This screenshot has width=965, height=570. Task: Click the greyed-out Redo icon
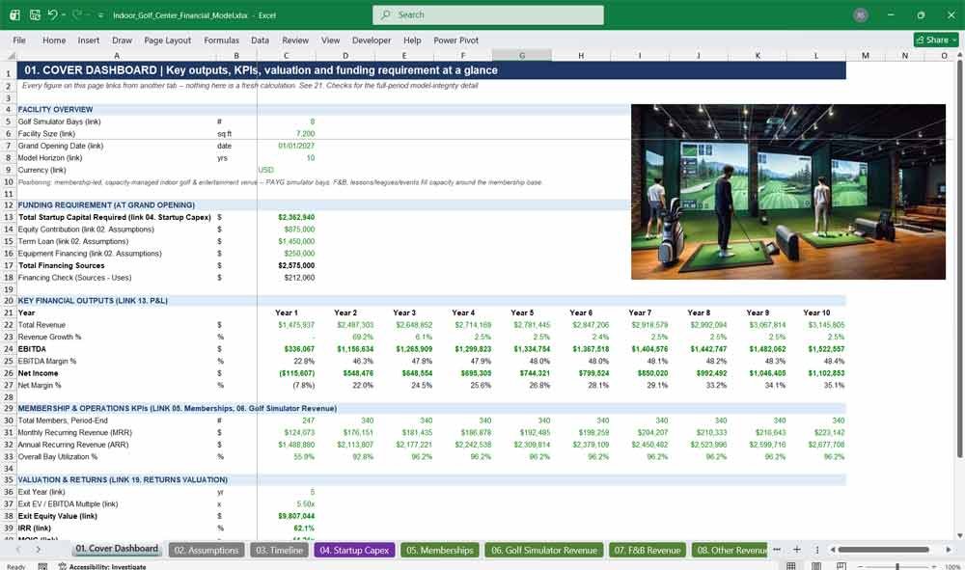tap(77, 14)
